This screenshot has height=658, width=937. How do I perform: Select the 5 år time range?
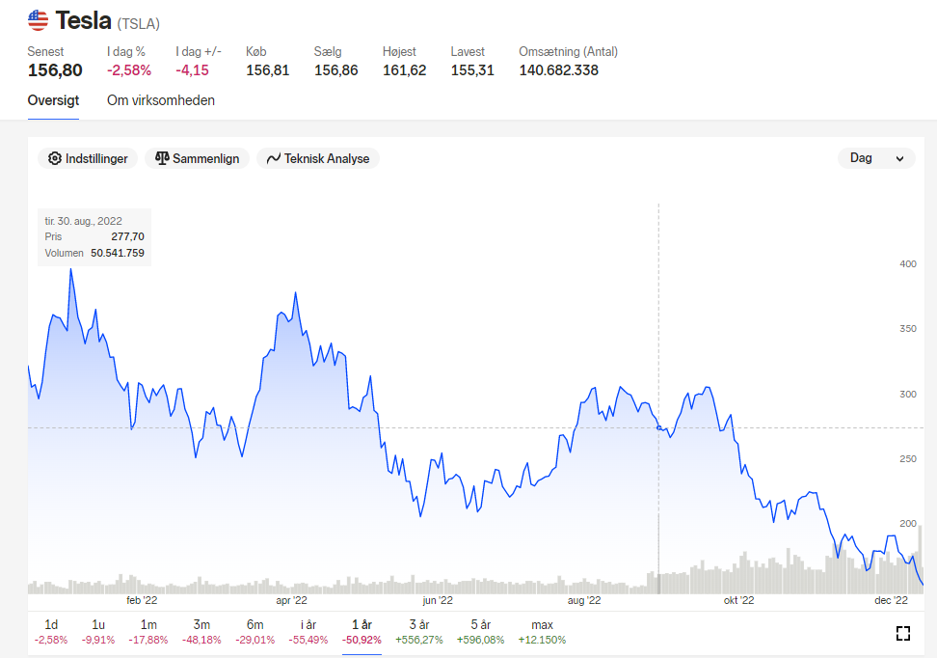480,632
